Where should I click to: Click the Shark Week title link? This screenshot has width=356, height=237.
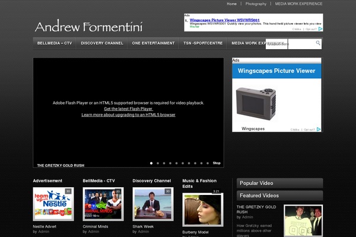click(143, 226)
